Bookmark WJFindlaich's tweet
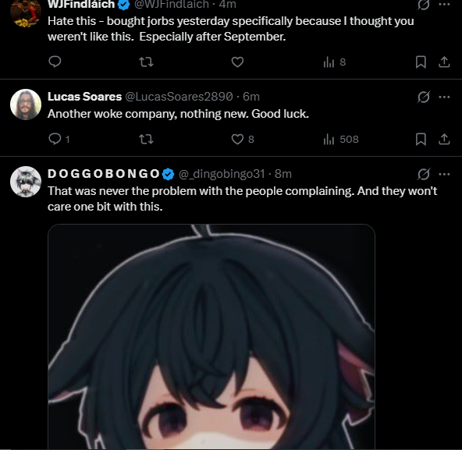This screenshot has width=462, height=450. point(421,62)
